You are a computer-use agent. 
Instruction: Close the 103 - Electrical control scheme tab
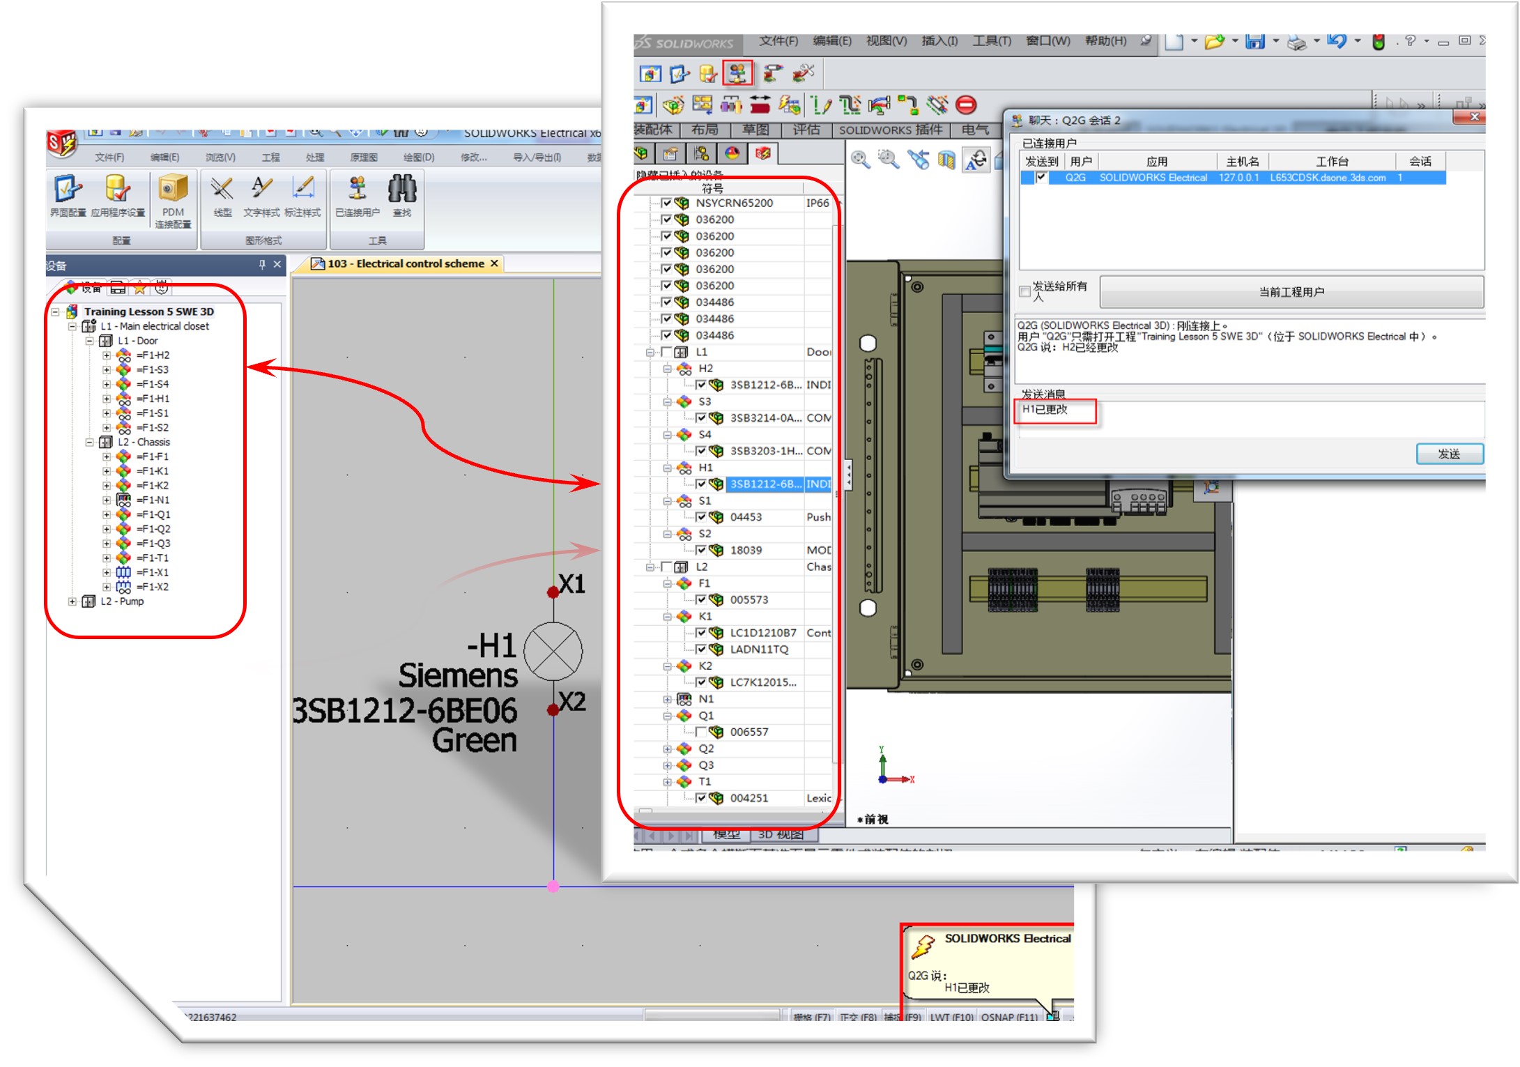click(x=494, y=263)
